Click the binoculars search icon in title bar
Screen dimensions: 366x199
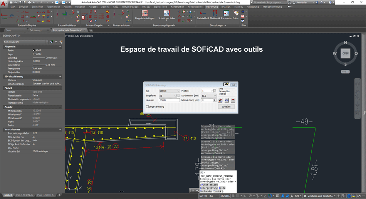click(x=289, y=2)
